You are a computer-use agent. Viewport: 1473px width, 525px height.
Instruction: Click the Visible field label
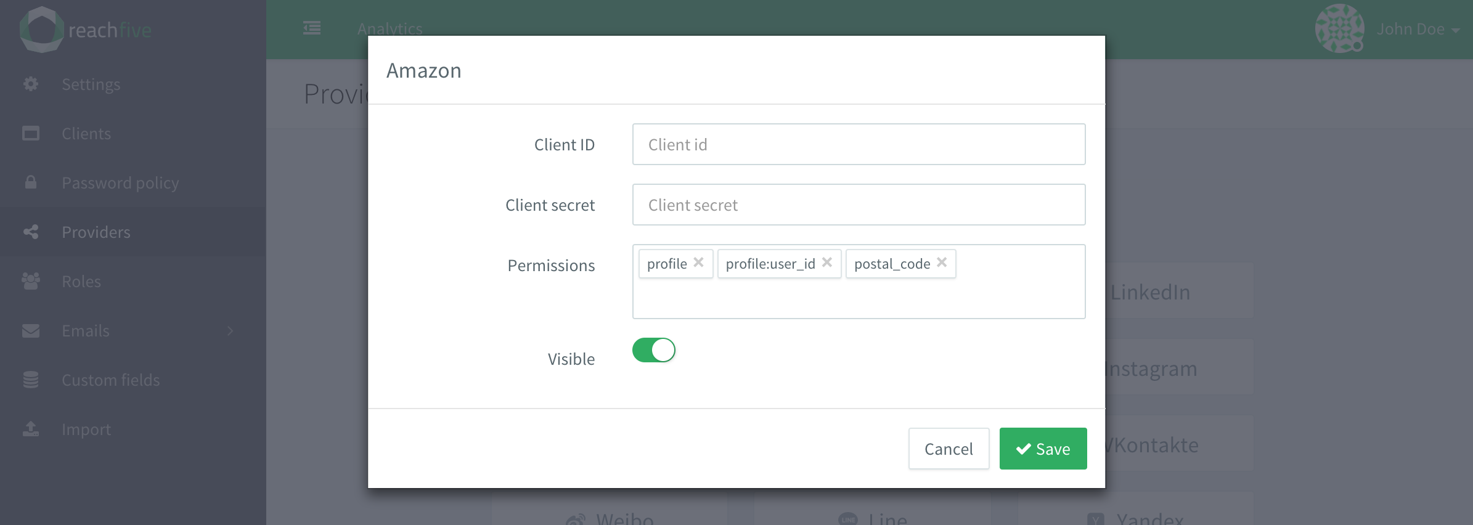pos(571,359)
